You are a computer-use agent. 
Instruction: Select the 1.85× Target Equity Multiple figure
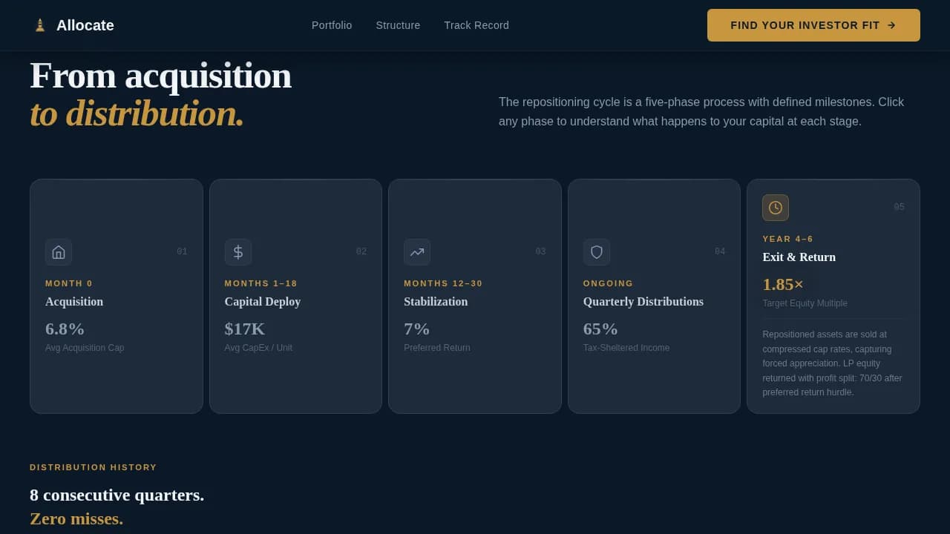(x=783, y=284)
